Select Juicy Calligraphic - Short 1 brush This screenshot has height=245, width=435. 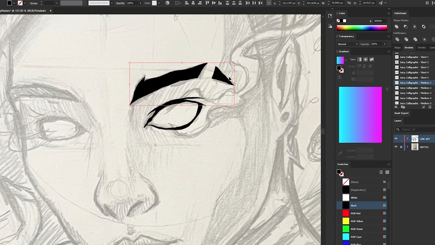[414, 57]
